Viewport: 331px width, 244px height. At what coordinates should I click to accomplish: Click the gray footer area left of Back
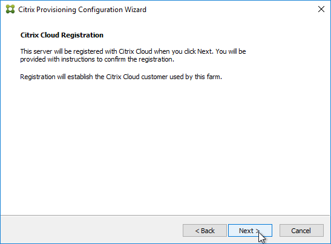click(91, 231)
